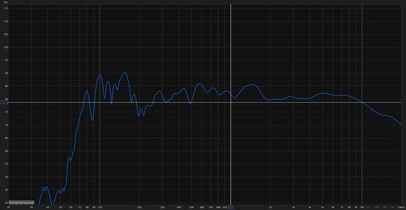Click the 105 label on SPL axis
Viewport: 406px width, 210px height.
6,34
